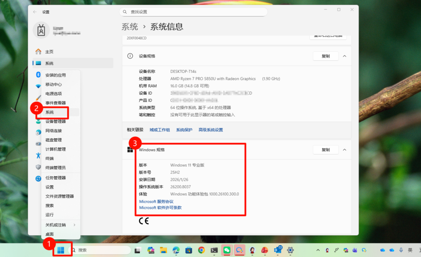Launch Google Chrome from the taskbar

coord(201,250)
